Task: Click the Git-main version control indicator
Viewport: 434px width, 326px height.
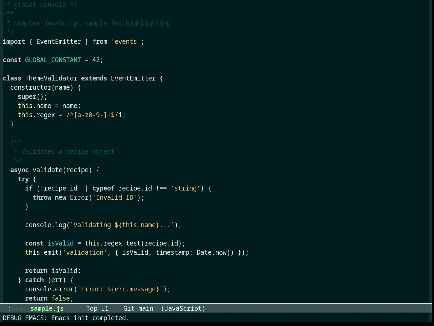Action: (138, 308)
